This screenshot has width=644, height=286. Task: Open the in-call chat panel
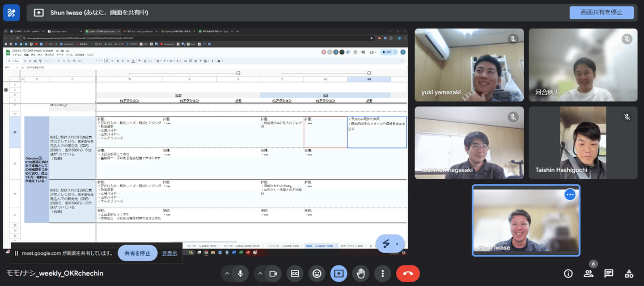pyautogui.click(x=609, y=273)
